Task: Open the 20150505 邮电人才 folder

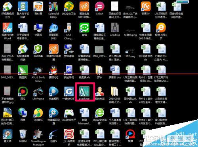Action: (x=115, y=92)
